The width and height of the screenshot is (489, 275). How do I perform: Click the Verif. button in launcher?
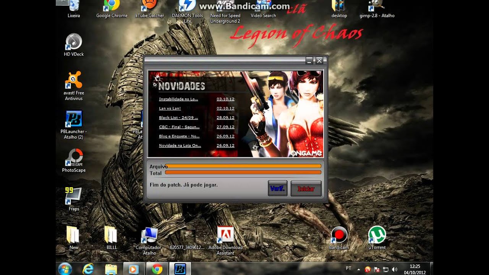(x=278, y=188)
